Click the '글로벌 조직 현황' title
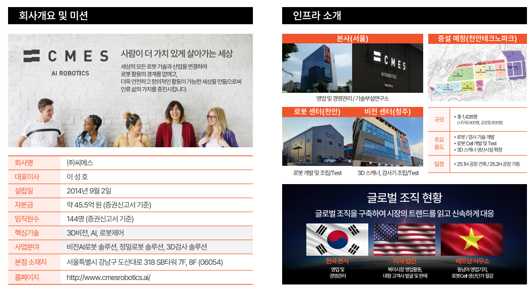The image size is (531, 289). (405, 197)
